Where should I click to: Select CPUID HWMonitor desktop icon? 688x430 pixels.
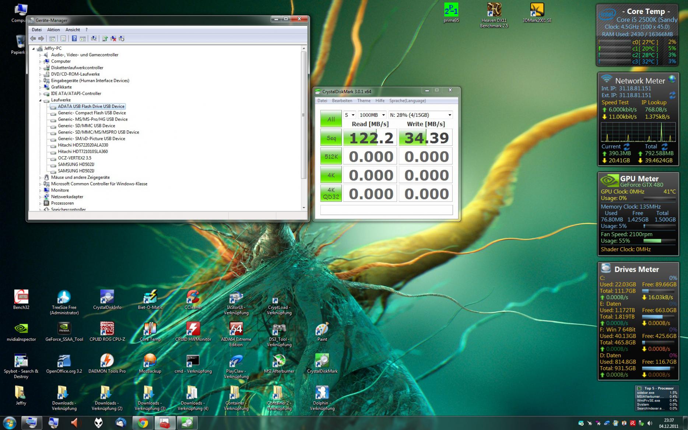(193, 332)
